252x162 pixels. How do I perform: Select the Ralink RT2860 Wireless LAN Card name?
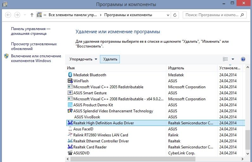coord(101,135)
